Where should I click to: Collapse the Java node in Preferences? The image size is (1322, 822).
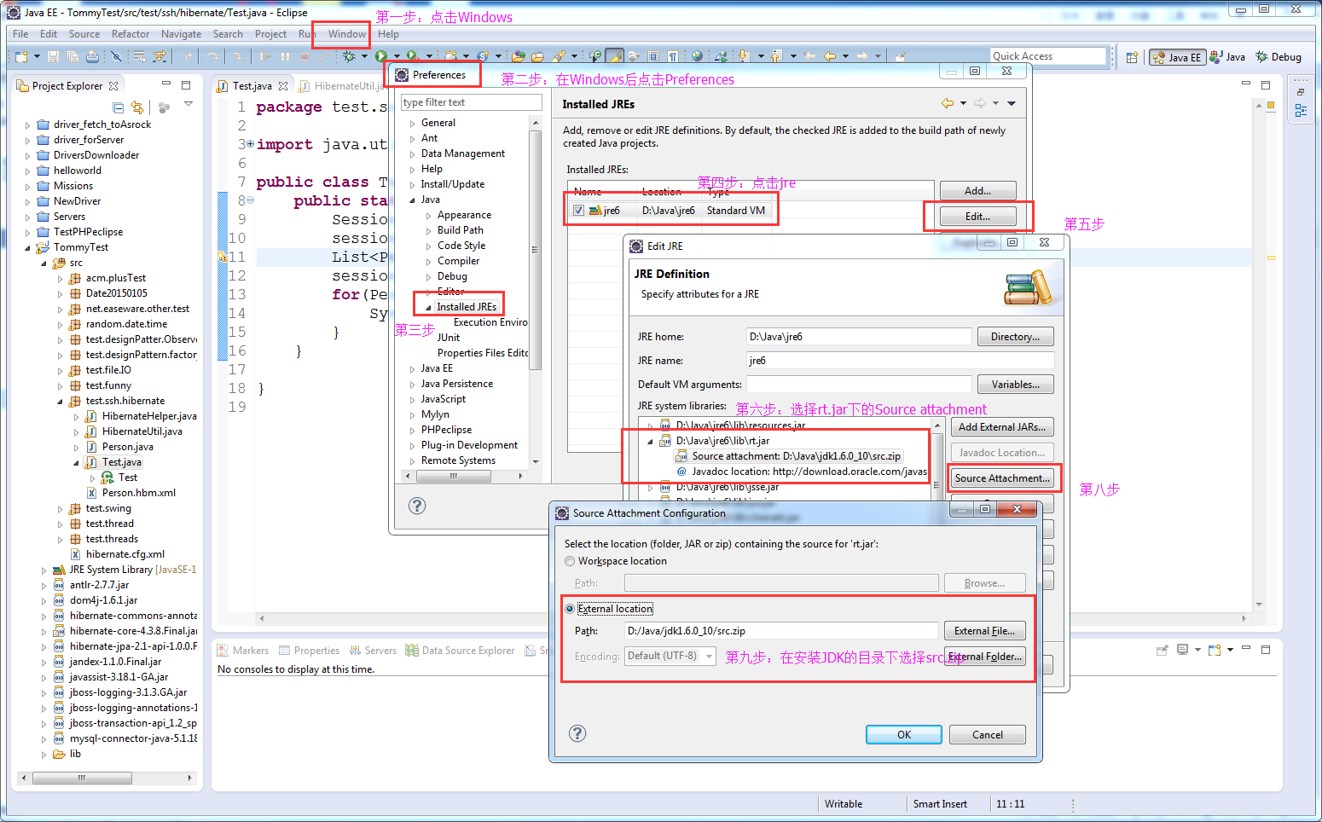coord(412,200)
